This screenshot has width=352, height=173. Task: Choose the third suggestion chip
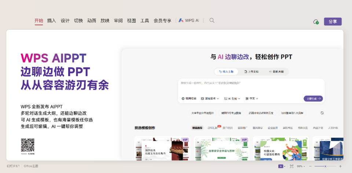click(x=261, y=113)
